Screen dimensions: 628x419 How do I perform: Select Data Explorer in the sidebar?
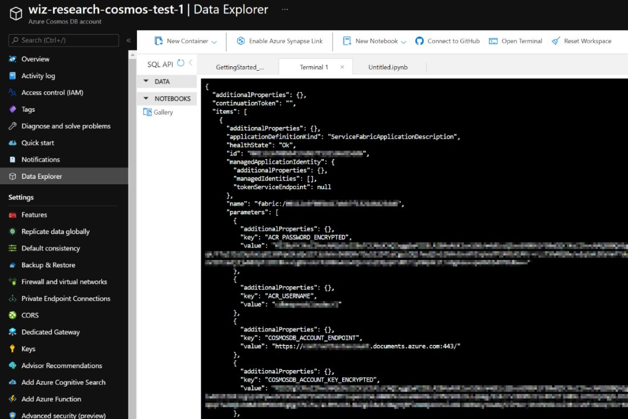coord(64,176)
